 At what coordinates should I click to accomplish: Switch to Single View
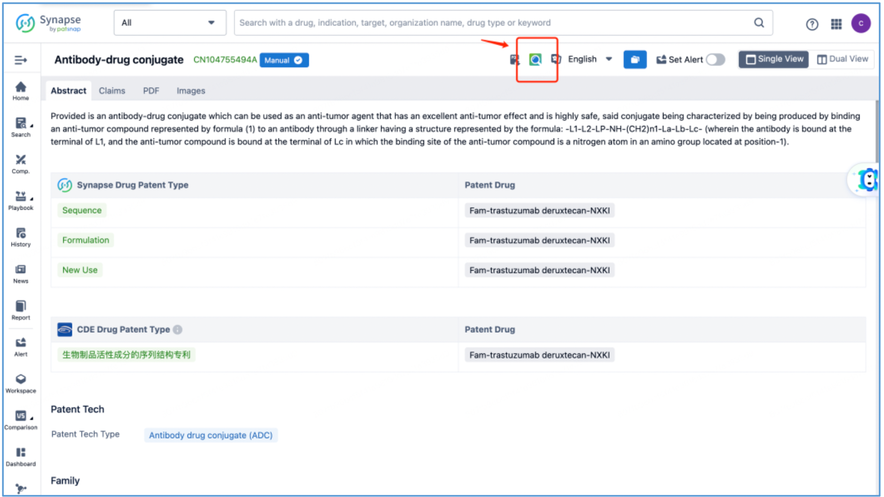pos(774,59)
